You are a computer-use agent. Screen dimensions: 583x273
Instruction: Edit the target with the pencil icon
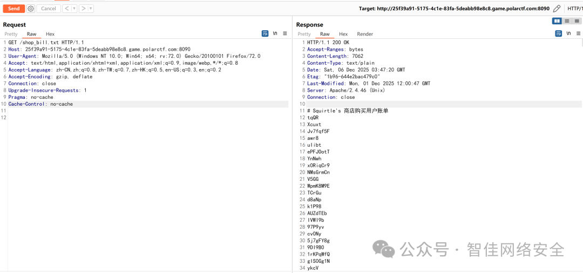pyautogui.click(x=556, y=9)
